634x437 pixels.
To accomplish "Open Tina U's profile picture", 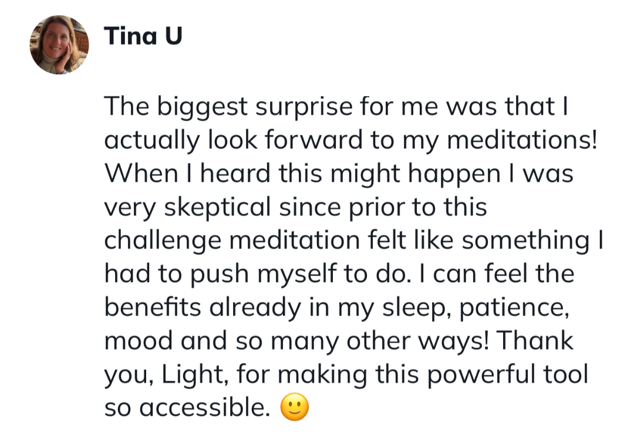I will [59, 45].
